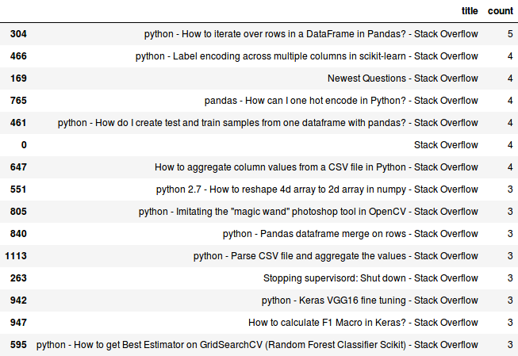Select row index 551
Viewport: 518px width, 356px height.
[18, 189]
